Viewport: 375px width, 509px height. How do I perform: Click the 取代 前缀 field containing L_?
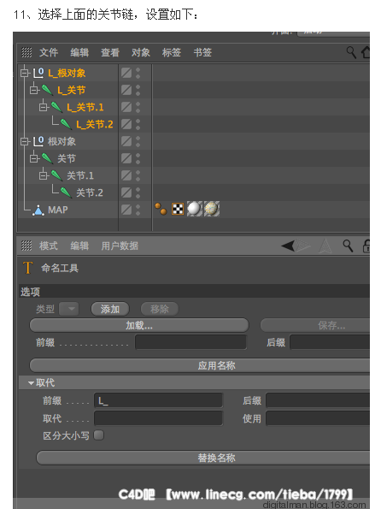click(x=159, y=400)
